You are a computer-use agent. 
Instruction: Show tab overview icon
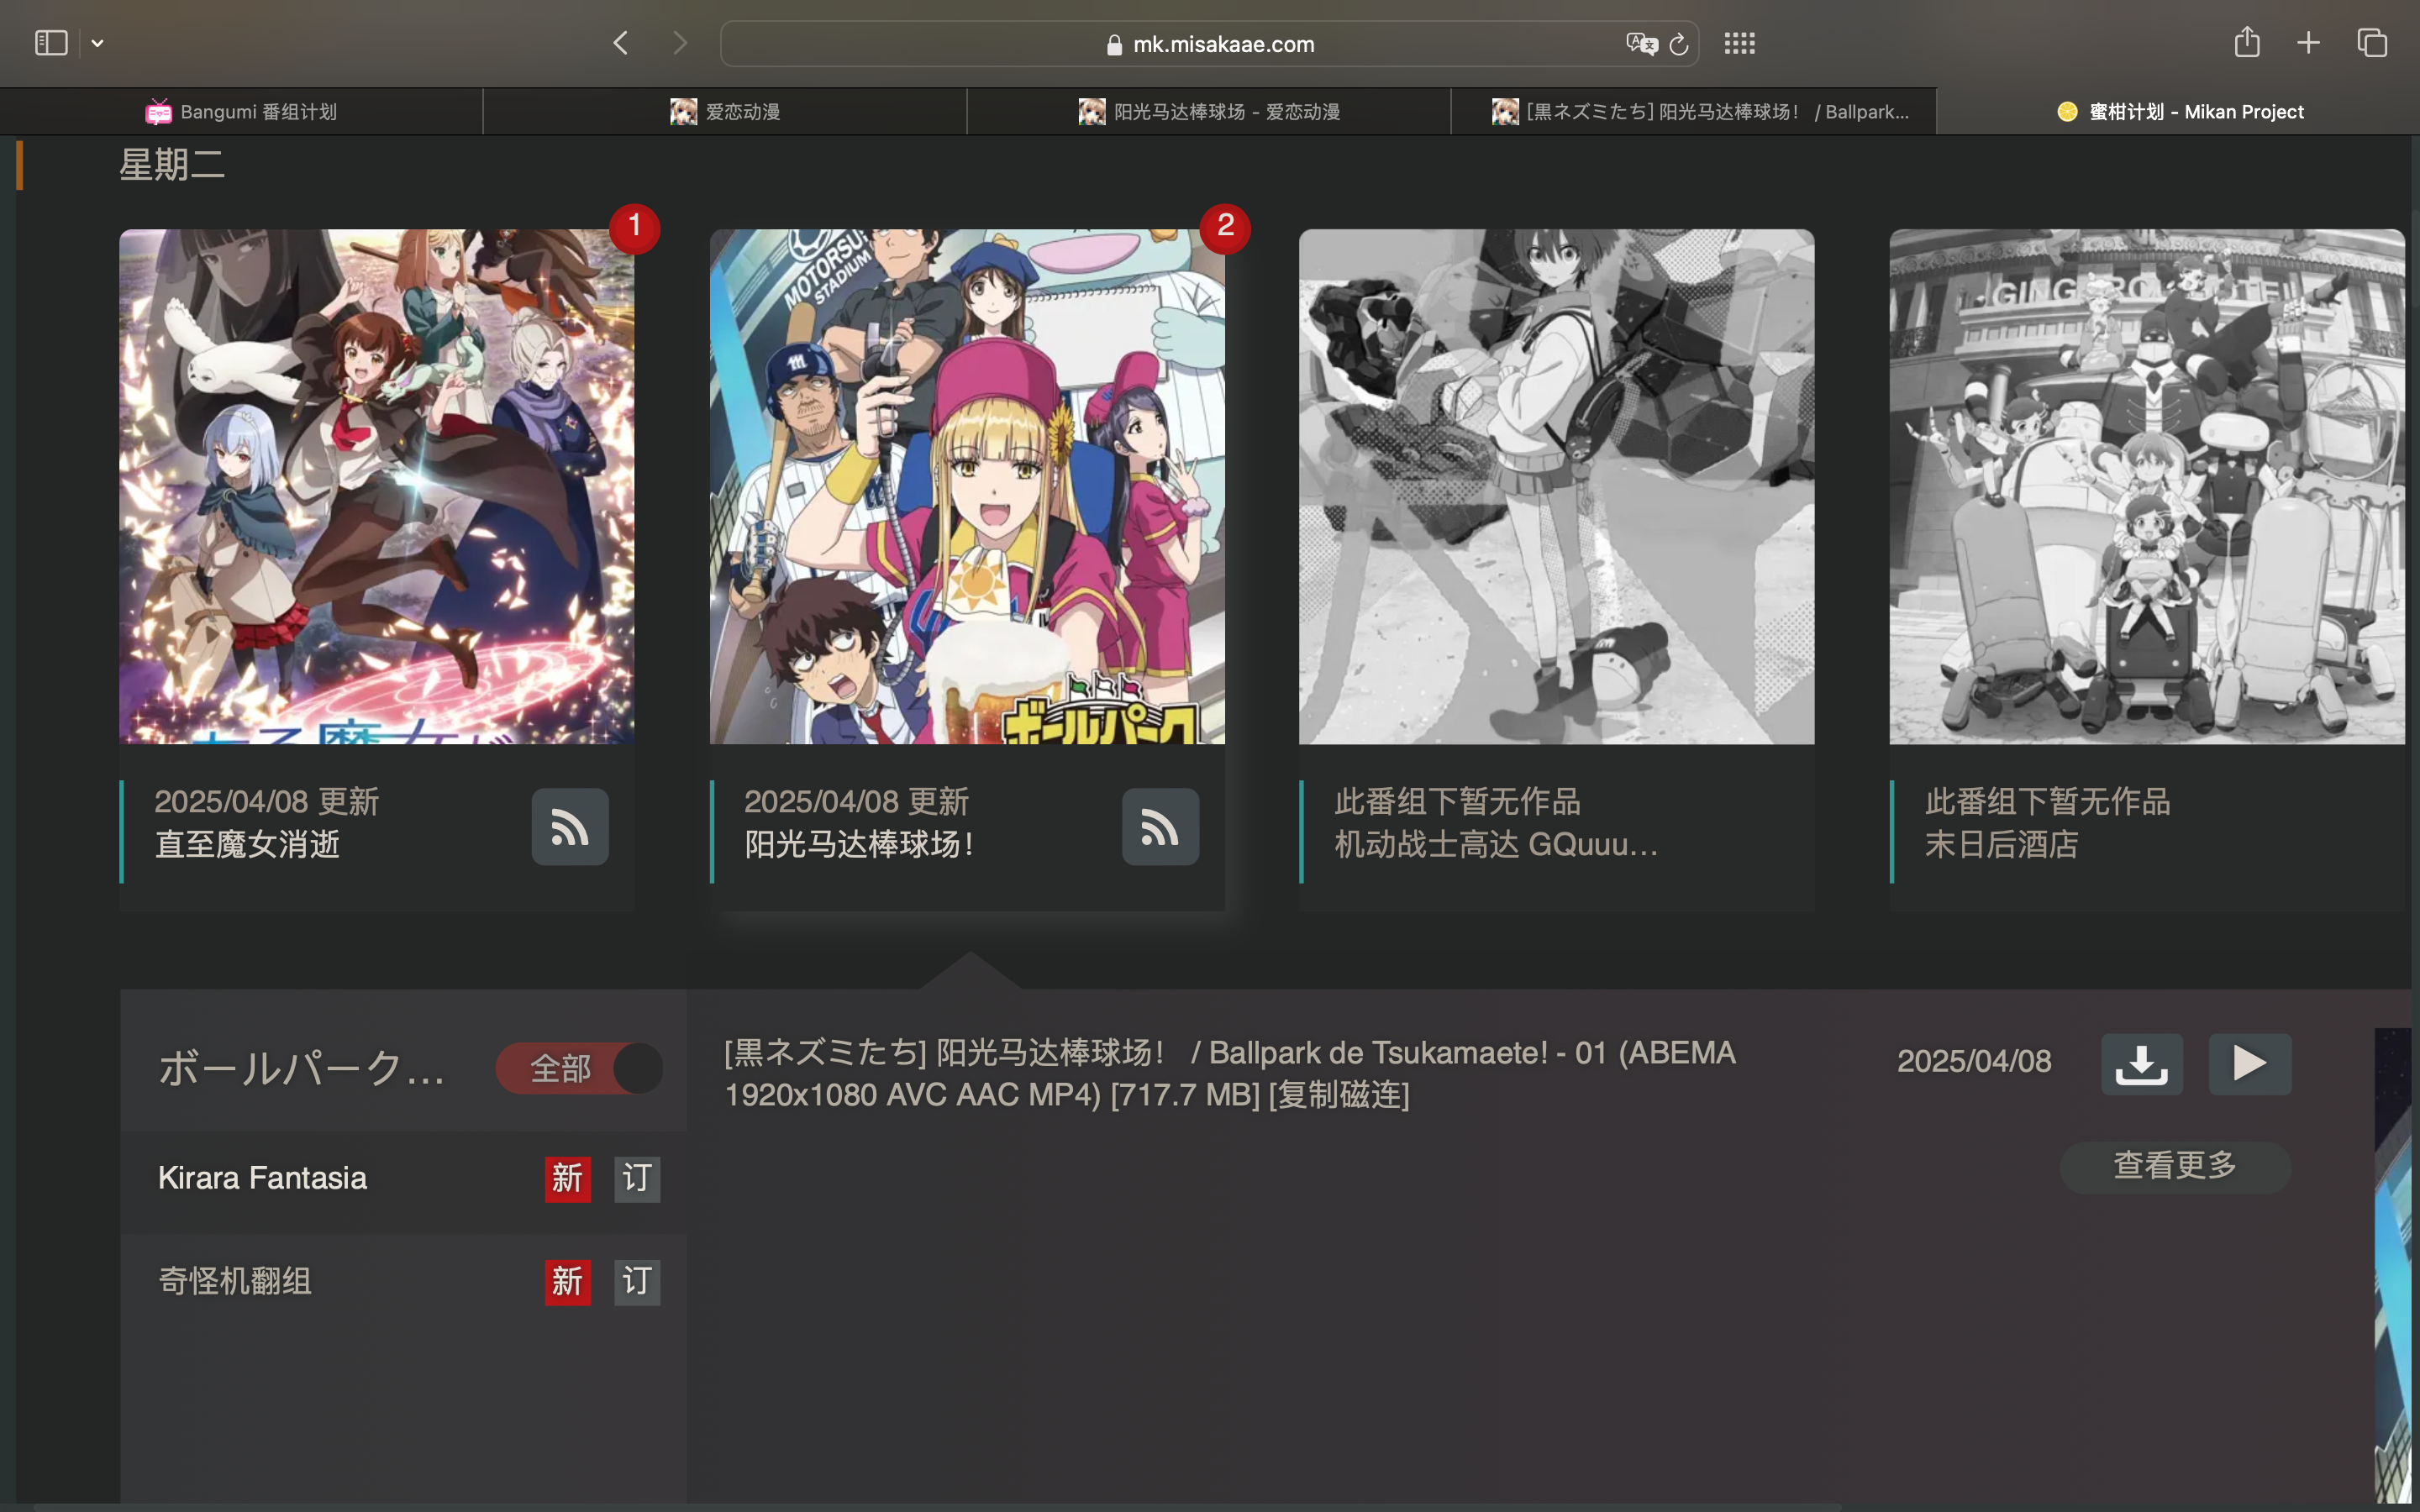[2372, 43]
